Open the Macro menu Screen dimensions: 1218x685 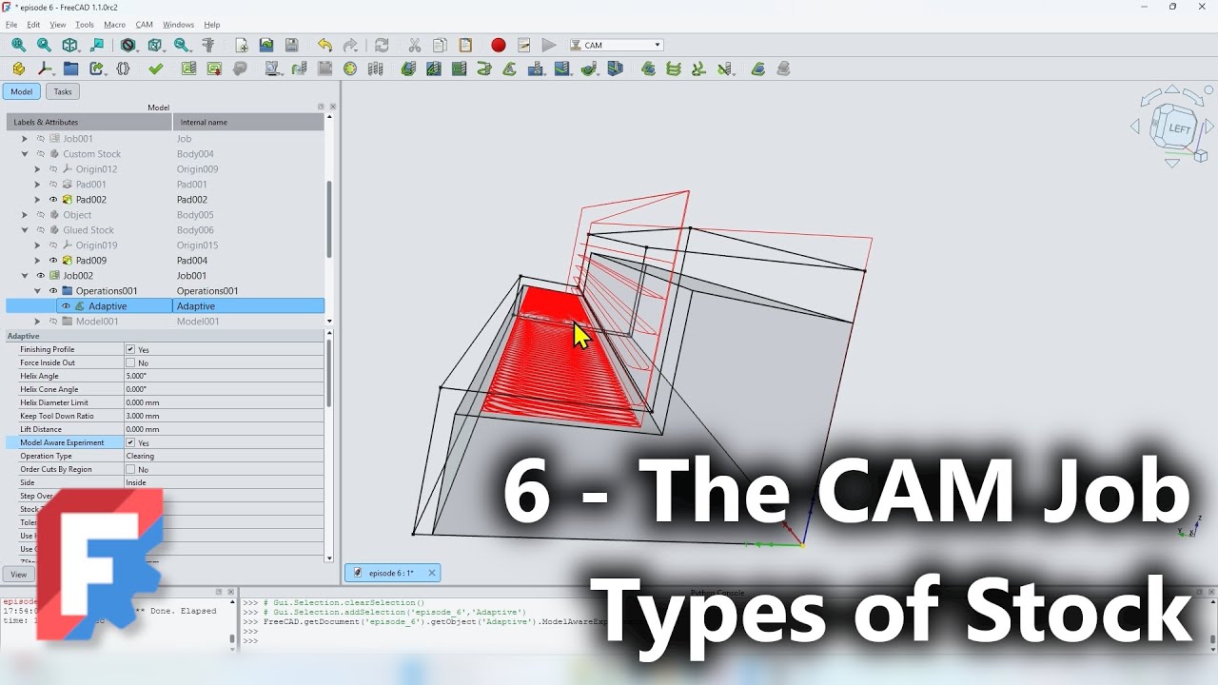(x=114, y=25)
